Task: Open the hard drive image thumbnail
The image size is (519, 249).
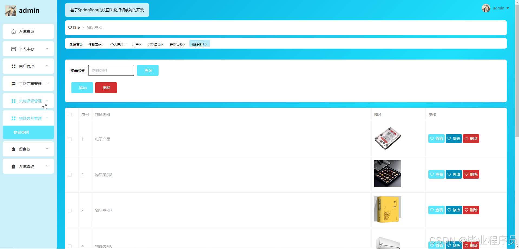Action: (388, 138)
